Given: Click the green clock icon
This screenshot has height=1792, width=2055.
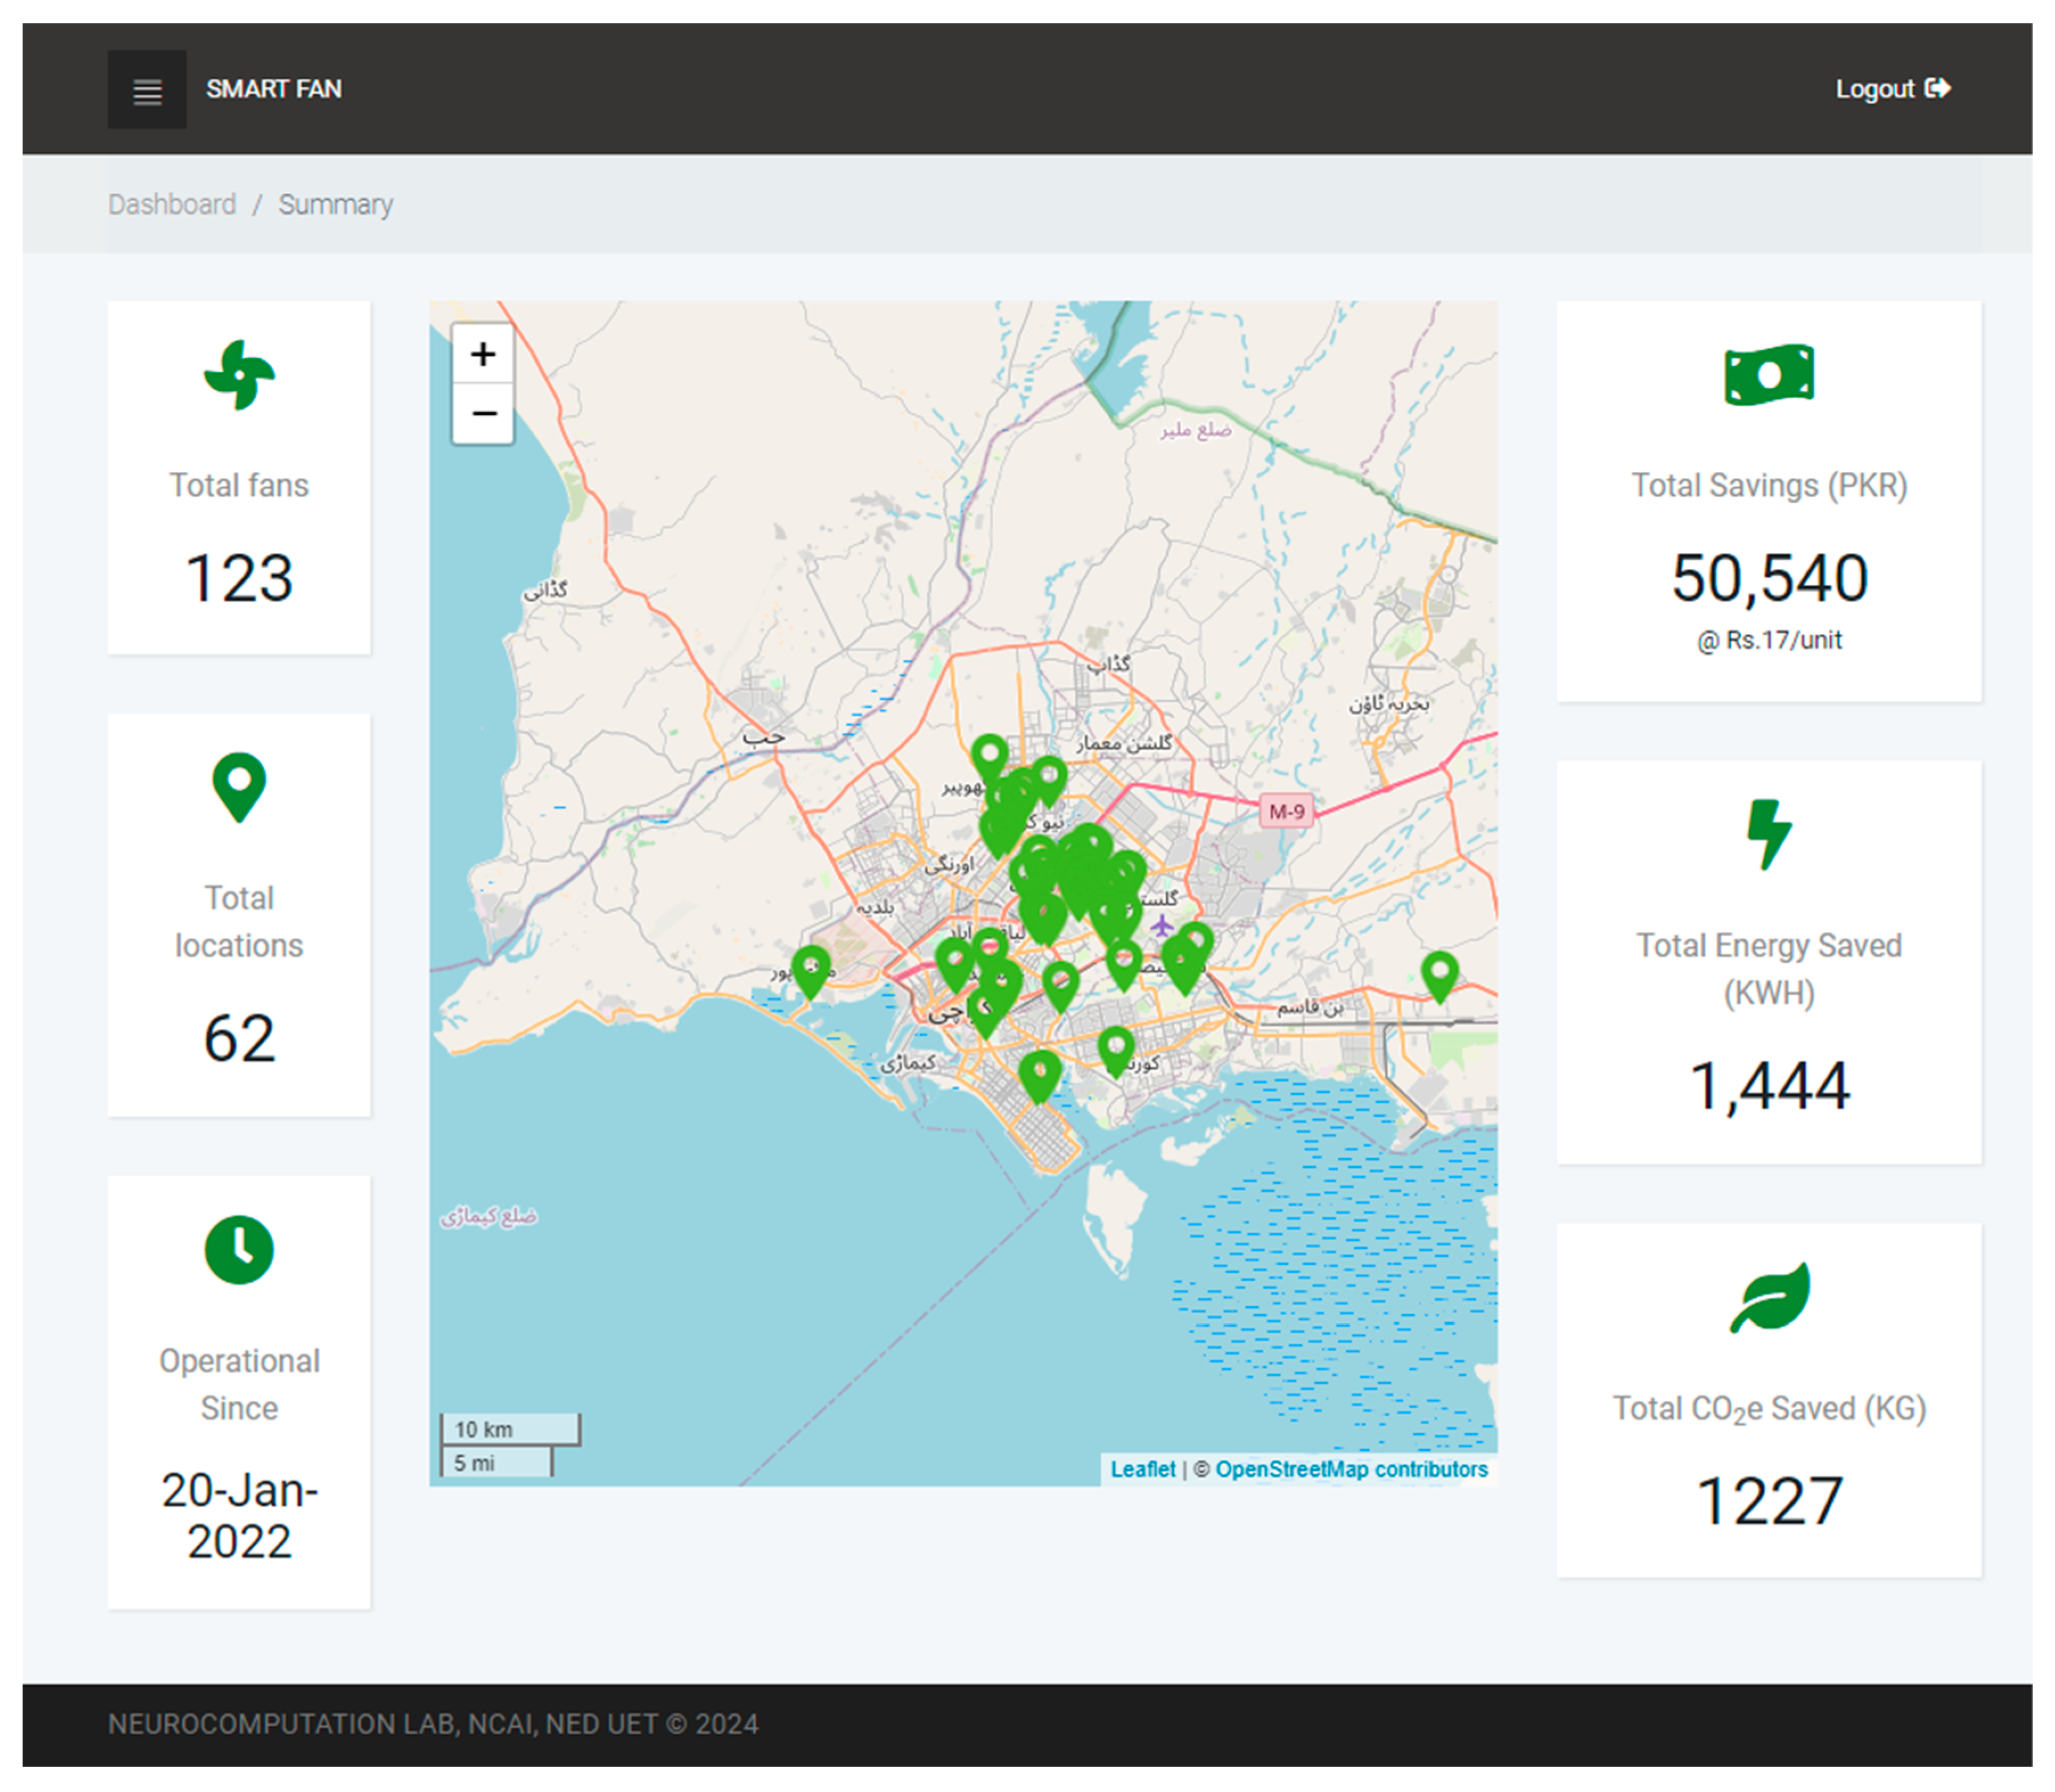Looking at the screenshot, I should pos(239,1249).
